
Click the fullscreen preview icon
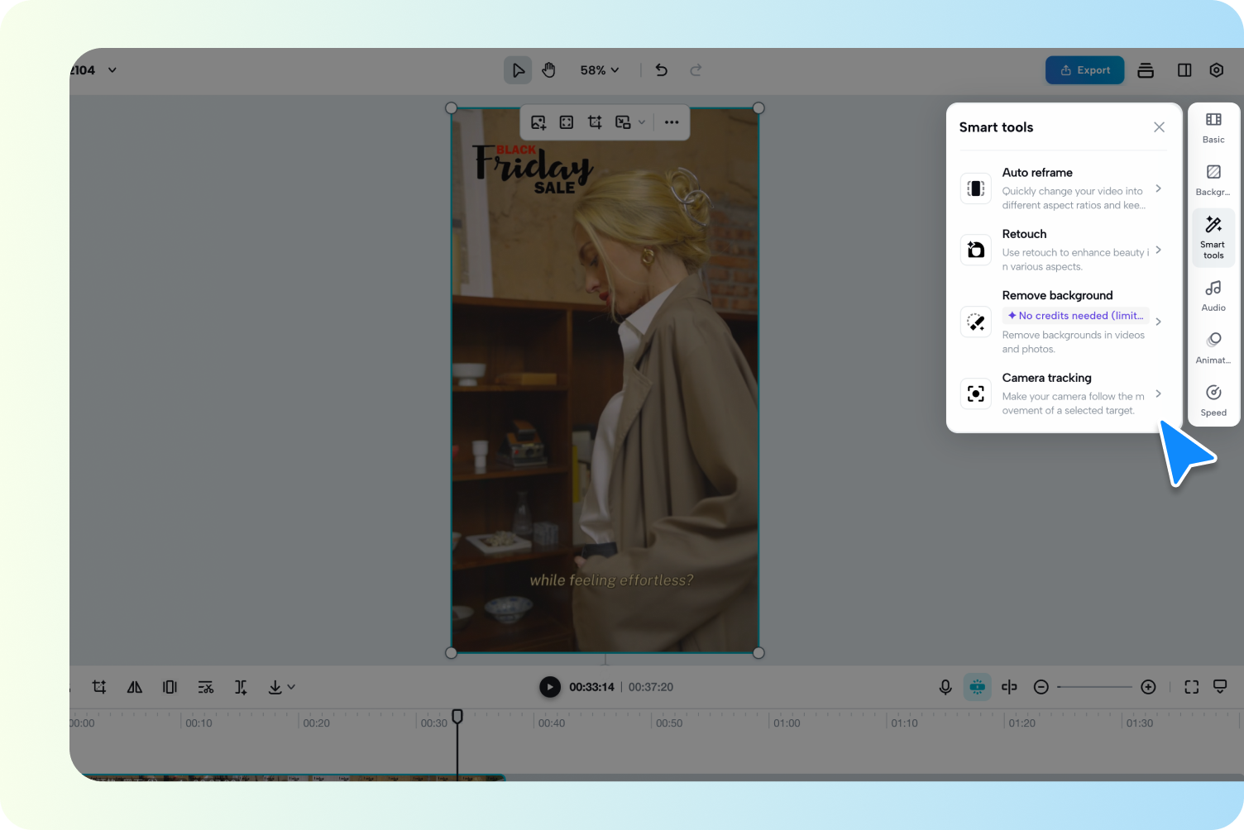[1192, 687]
